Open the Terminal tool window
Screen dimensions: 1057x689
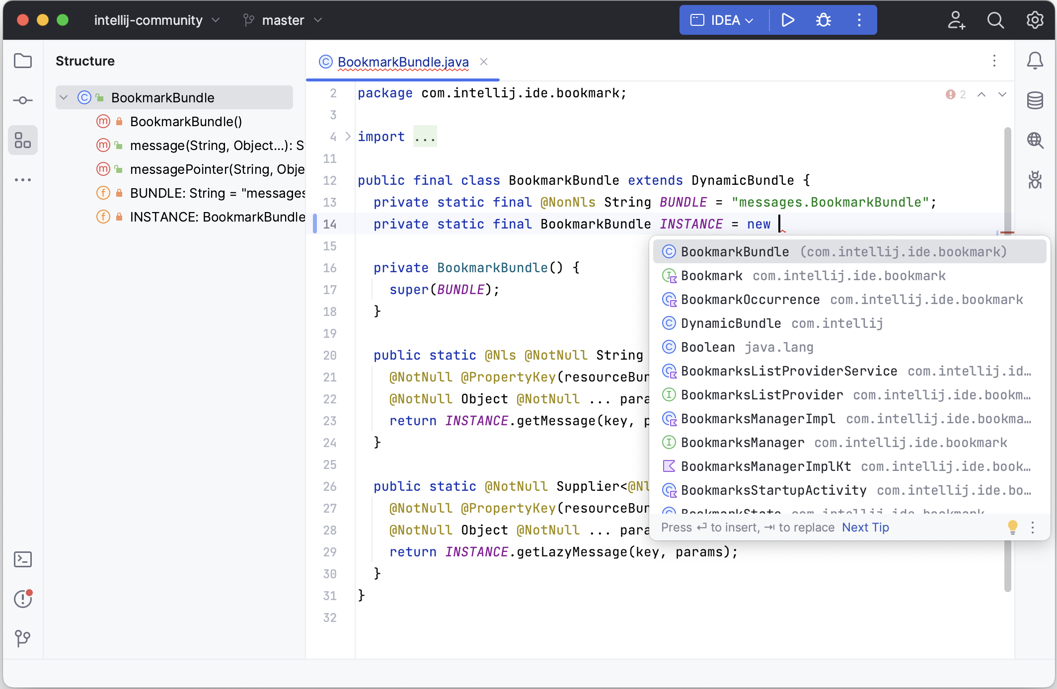[x=23, y=559]
